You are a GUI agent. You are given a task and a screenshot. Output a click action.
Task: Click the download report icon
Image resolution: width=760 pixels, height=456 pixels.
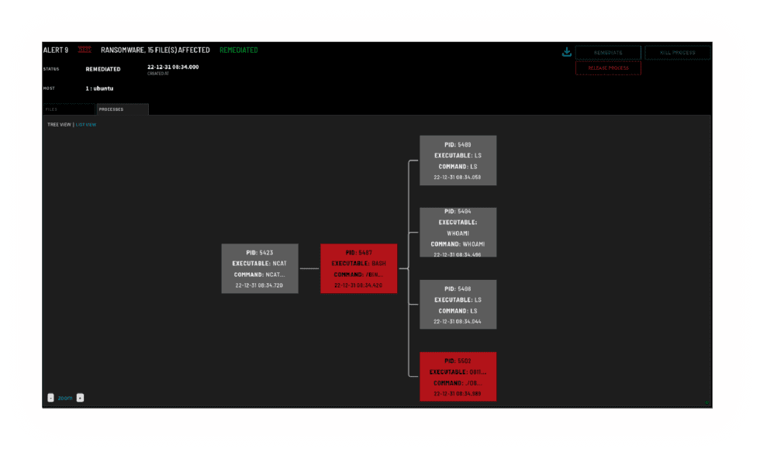click(567, 52)
